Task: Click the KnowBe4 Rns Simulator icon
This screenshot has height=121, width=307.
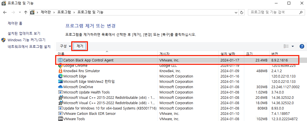Action: pyautogui.click(x=60, y=71)
